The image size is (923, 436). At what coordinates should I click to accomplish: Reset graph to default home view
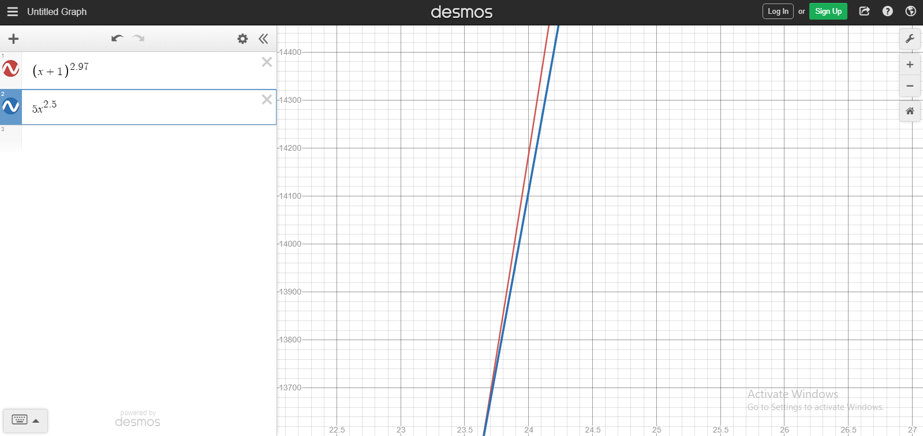click(910, 111)
